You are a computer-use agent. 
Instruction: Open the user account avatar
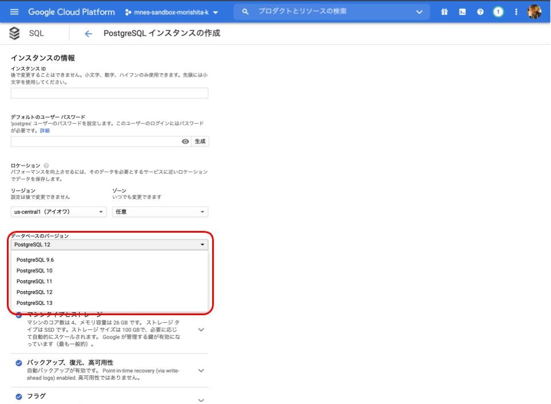pyautogui.click(x=534, y=12)
